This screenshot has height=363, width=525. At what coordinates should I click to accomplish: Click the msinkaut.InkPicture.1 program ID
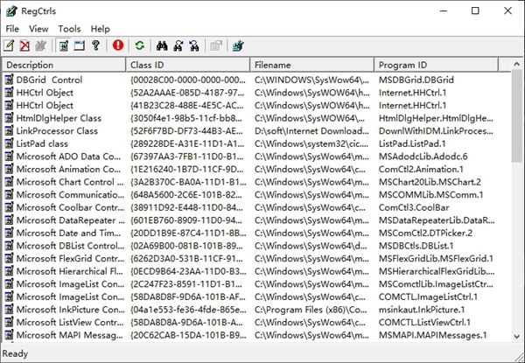pos(422,310)
